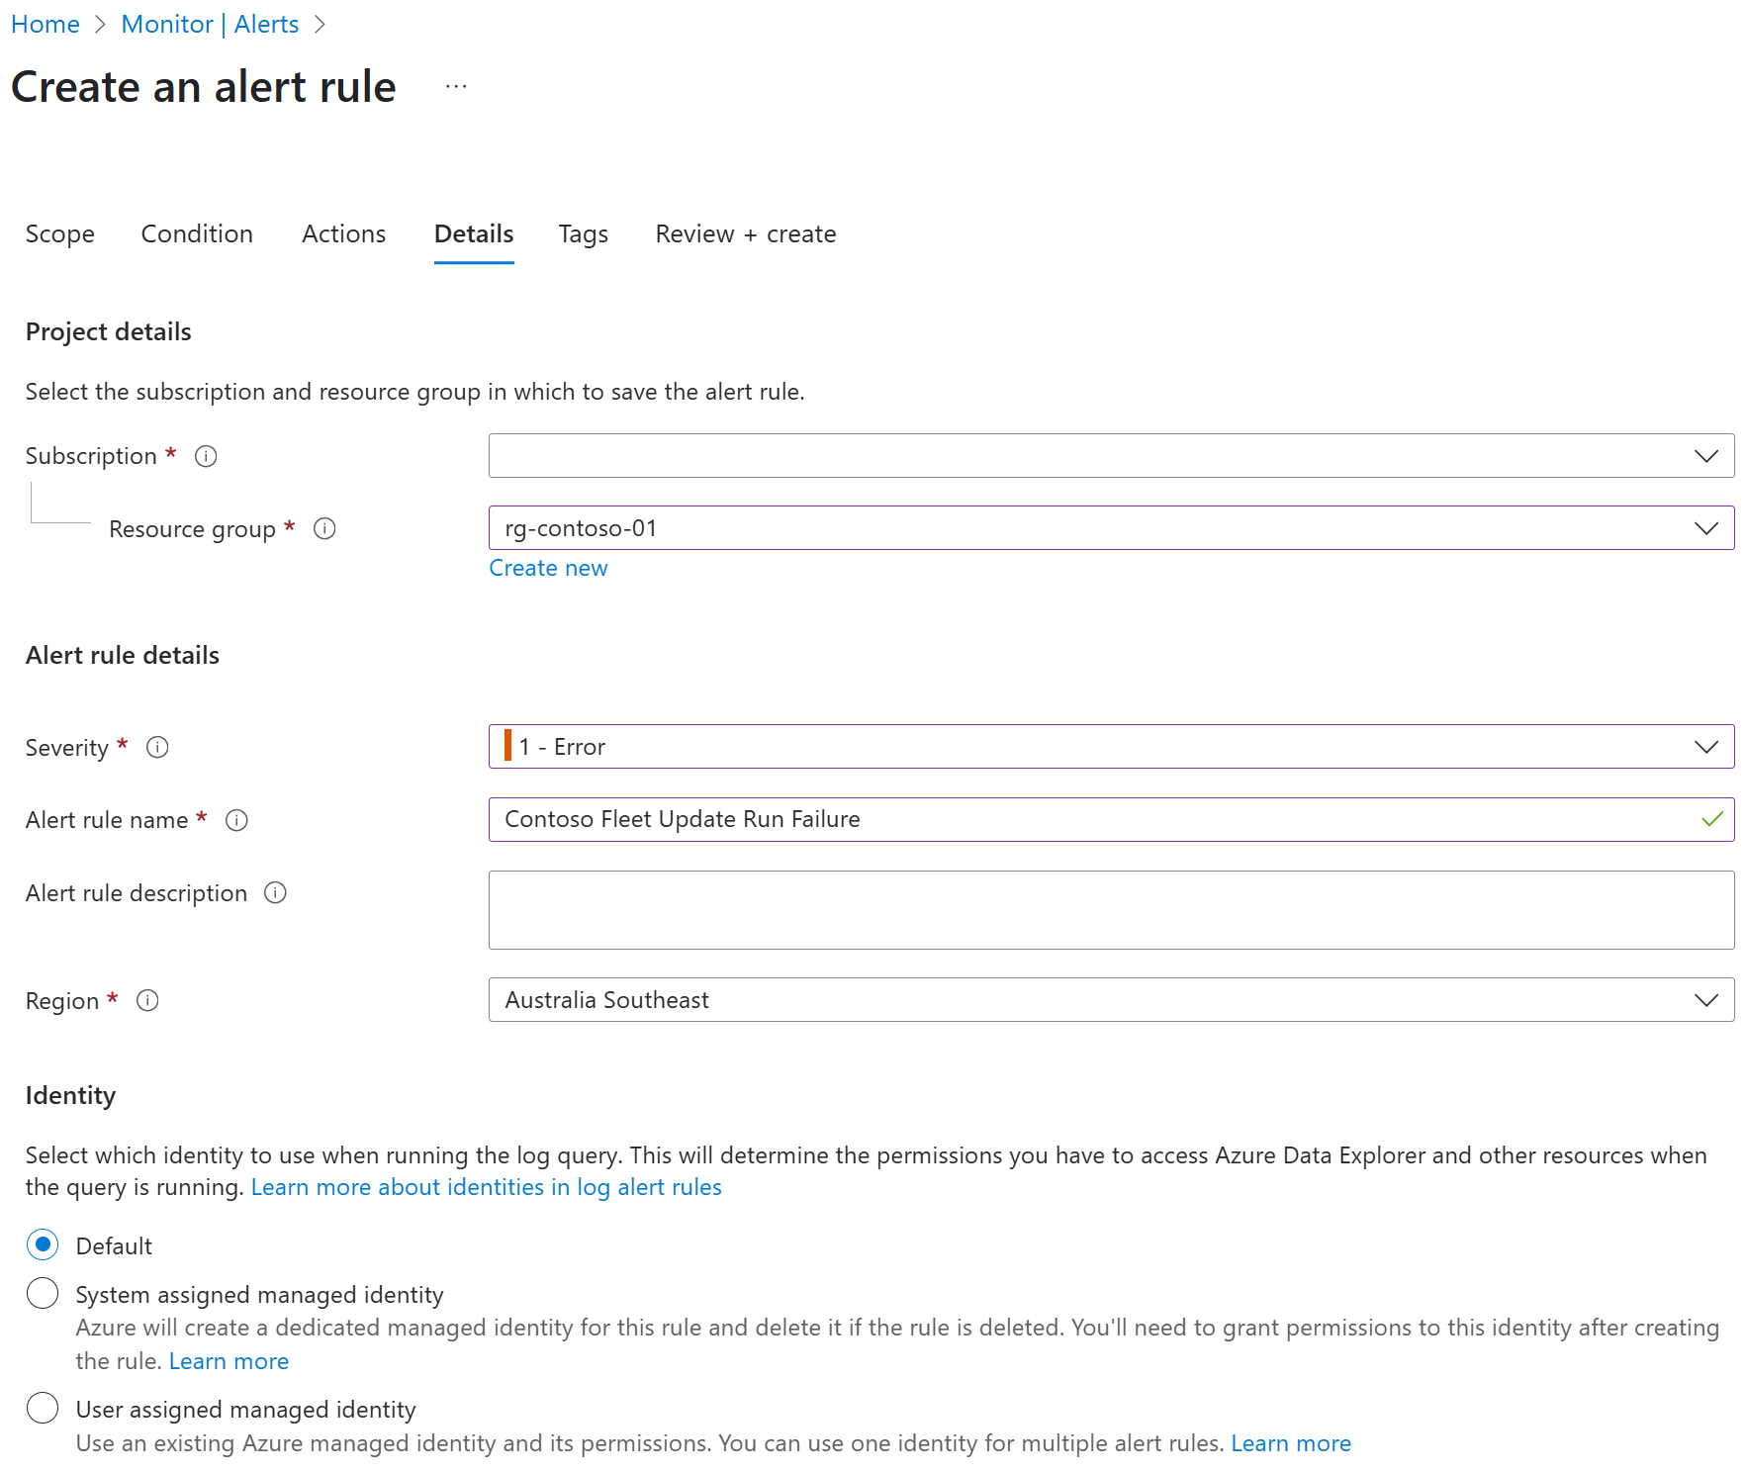Image resolution: width=1745 pixels, height=1472 pixels.
Task: Open the Region dropdown Australia Southeast
Action: click(1111, 1000)
